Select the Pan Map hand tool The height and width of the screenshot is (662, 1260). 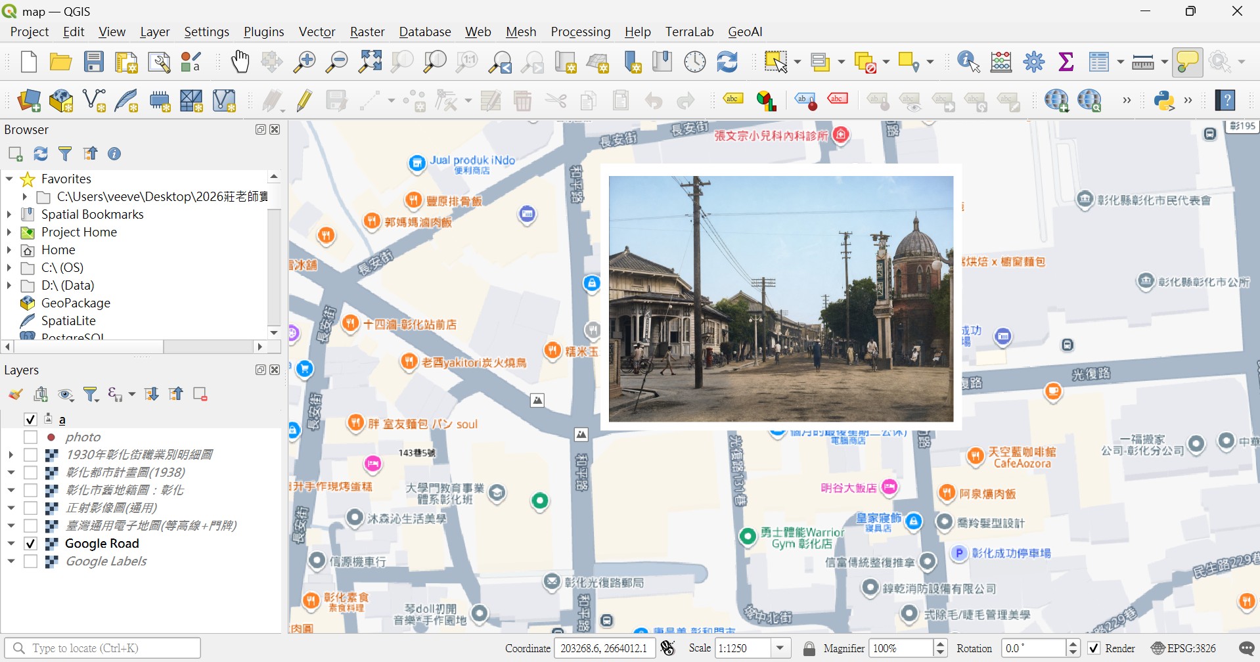click(x=240, y=62)
